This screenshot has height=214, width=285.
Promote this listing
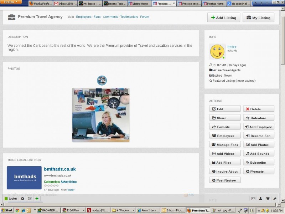tap(259, 171)
